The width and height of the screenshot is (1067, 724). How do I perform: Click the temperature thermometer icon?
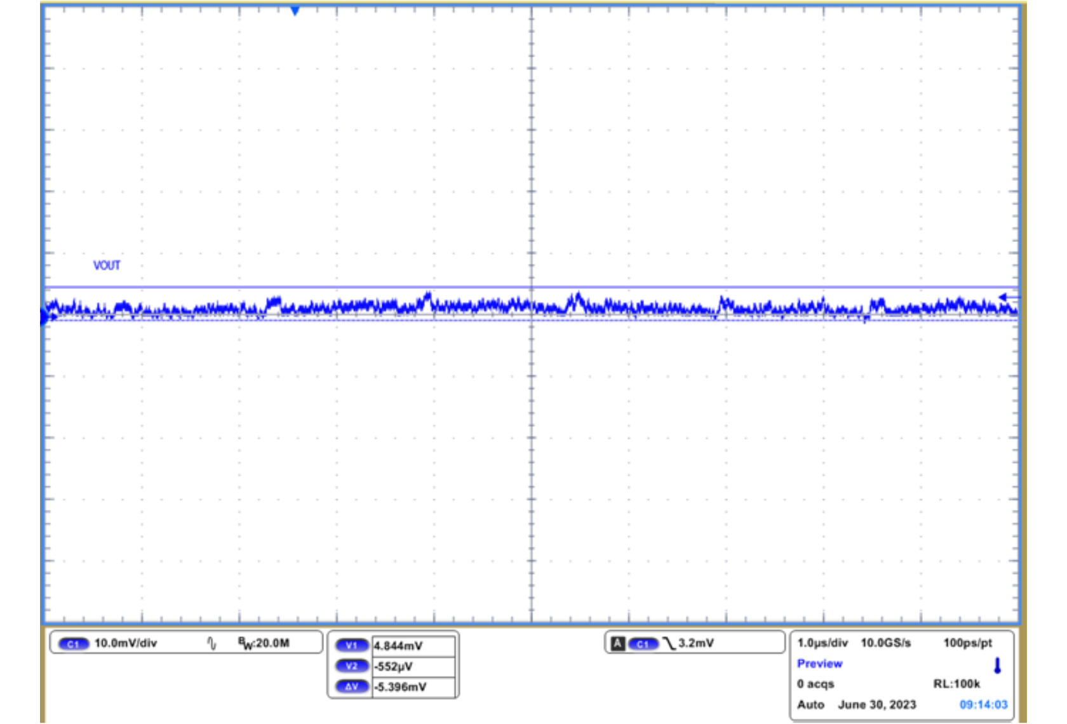tap(998, 666)
